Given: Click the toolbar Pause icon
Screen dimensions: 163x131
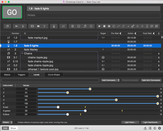Looking at the screenshot, I should (109, 26).
